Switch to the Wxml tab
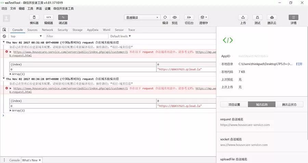This screenshot has width=308, height=163. pyautogui.click(x=106, y=30)
